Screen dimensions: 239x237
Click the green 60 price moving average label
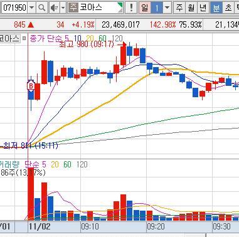click(102, 38)
